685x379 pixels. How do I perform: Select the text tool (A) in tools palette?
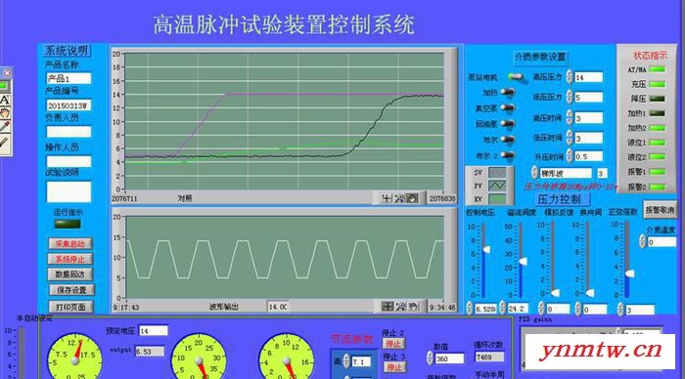(5, 100)
